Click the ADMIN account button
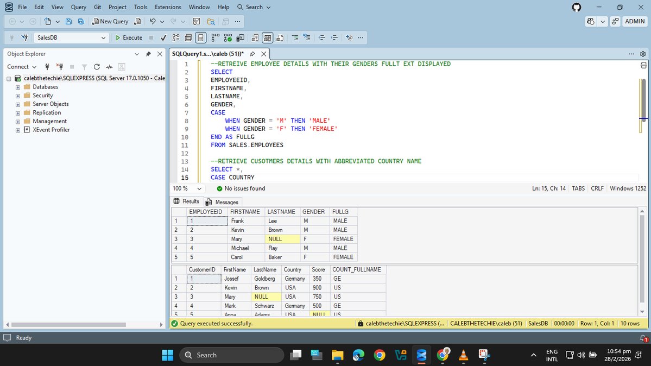This screenshot has height=366, width=651. pos(635,21)
